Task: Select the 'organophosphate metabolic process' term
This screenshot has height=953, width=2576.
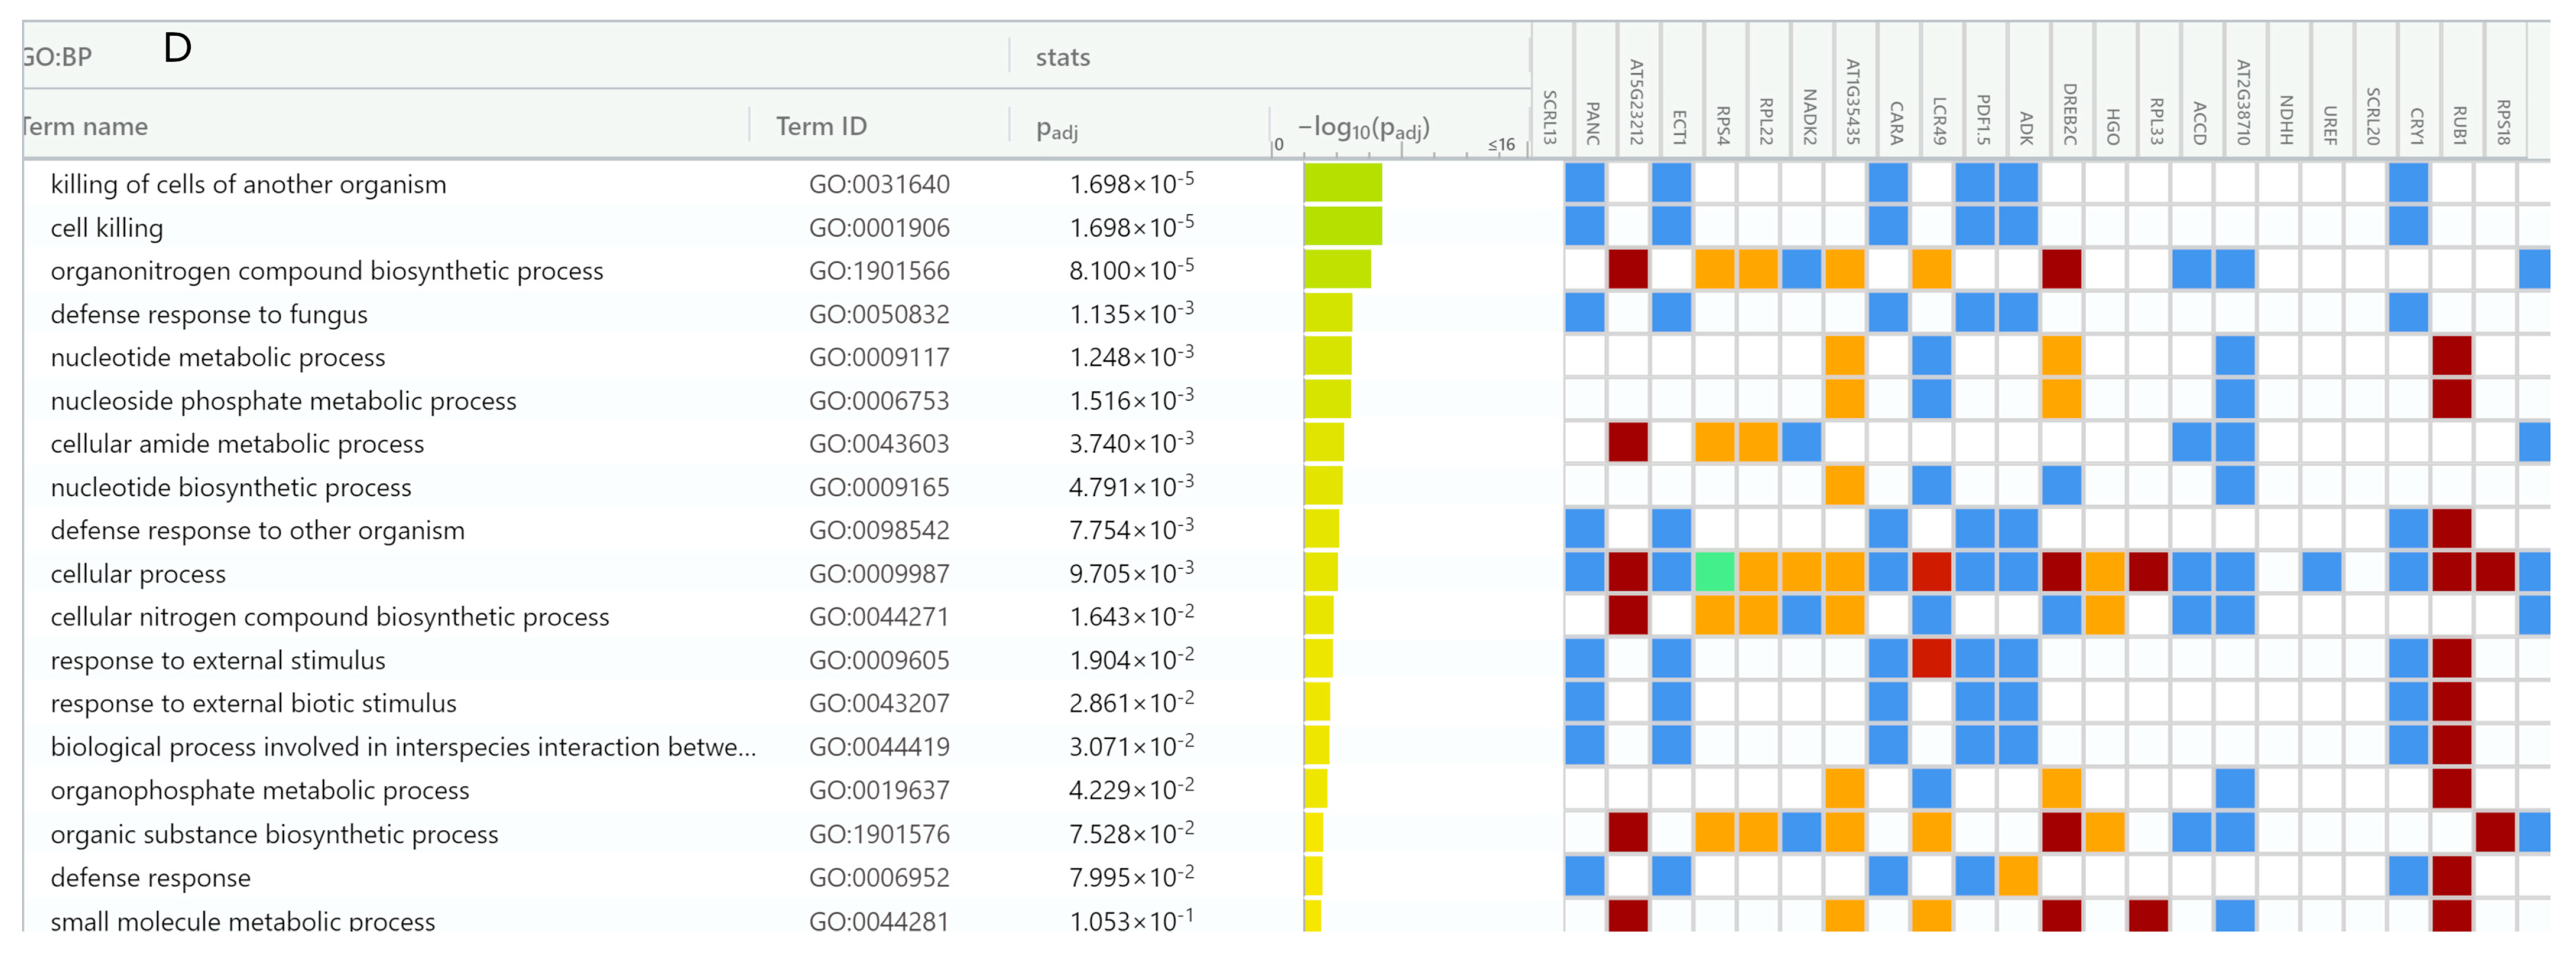Action: [259, 791]
